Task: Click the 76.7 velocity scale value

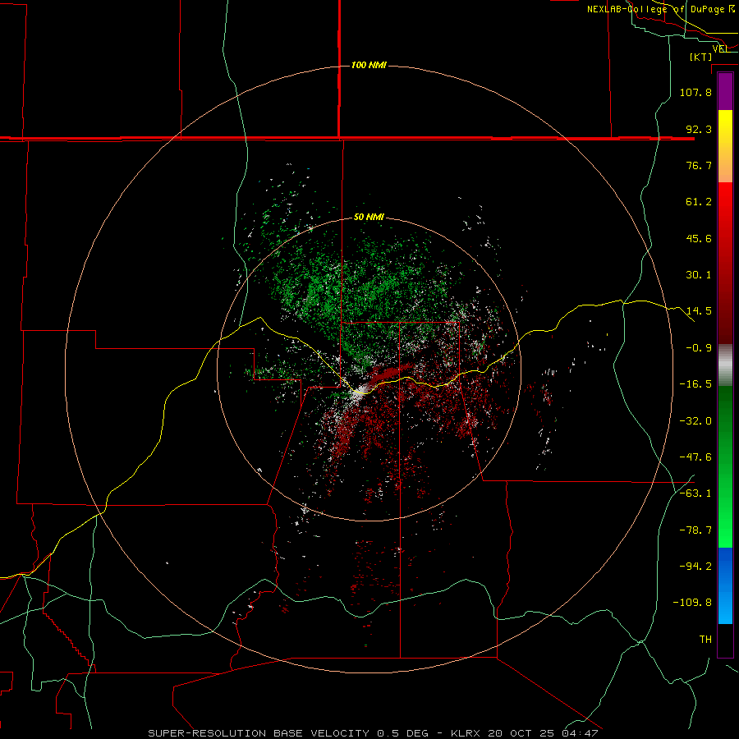Action: (699, 165)
